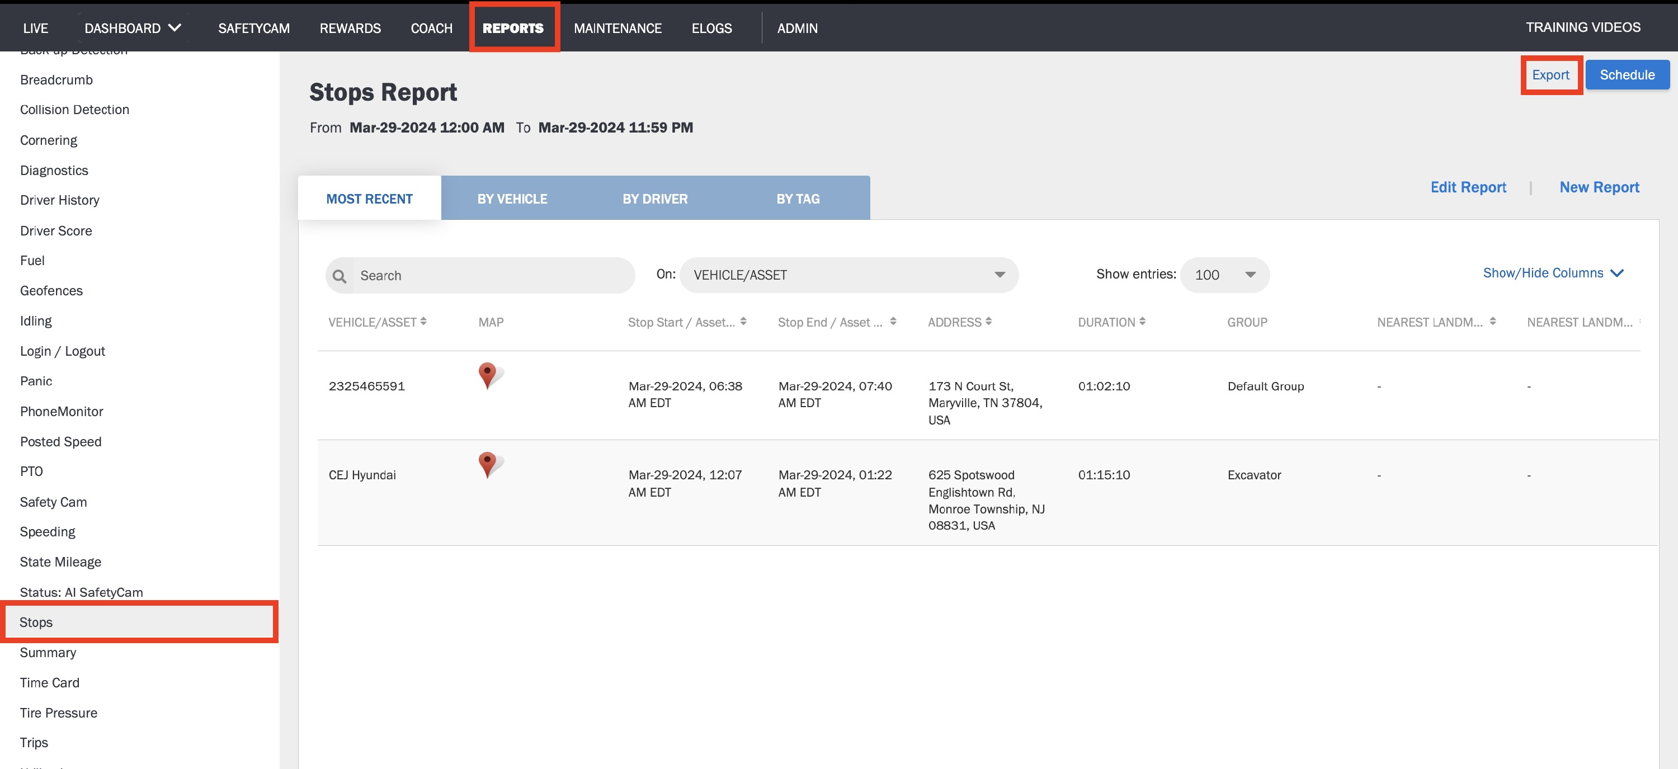The height and width of the screenshot is (769, 1678).
Task: Open Cornering report in sidebar
Action: coord(49,140)
